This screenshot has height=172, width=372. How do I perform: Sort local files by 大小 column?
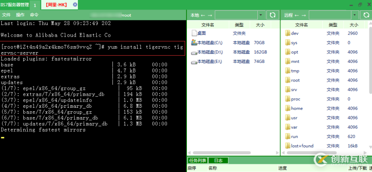[x=260, y=25]
